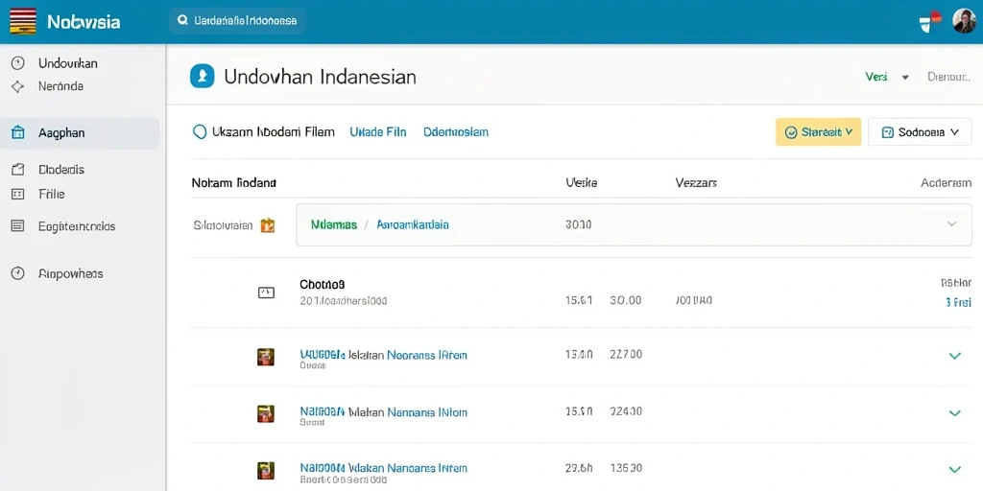Click the Notwsia striped flag logo
This screenshot has width=983, height=491.
[x=23, y=22]
